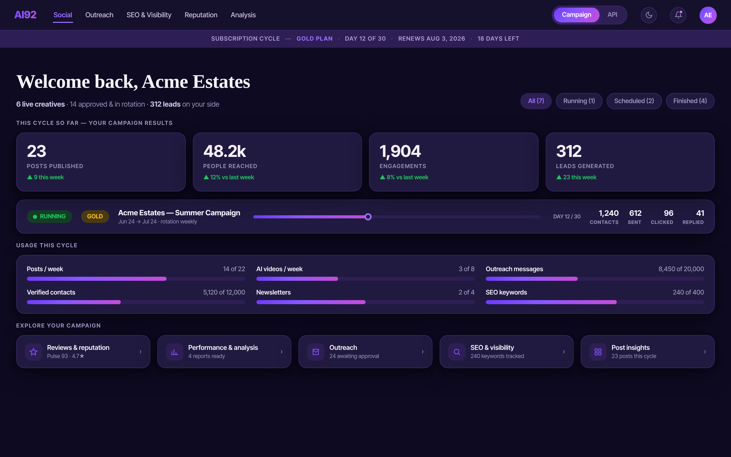Click the AI92 logo
Screen dimensions: 731x457
25,15
